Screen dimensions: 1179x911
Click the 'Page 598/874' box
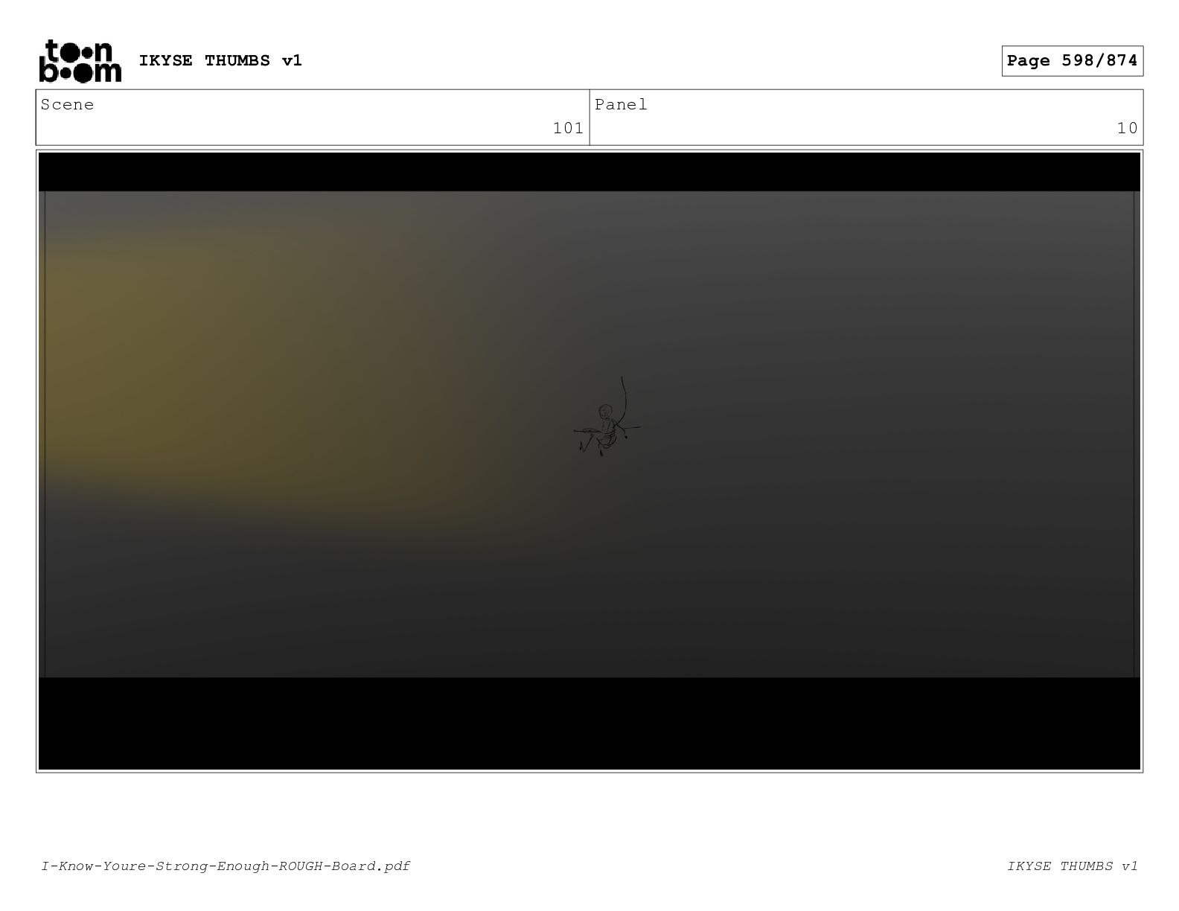click(1072, 61)
